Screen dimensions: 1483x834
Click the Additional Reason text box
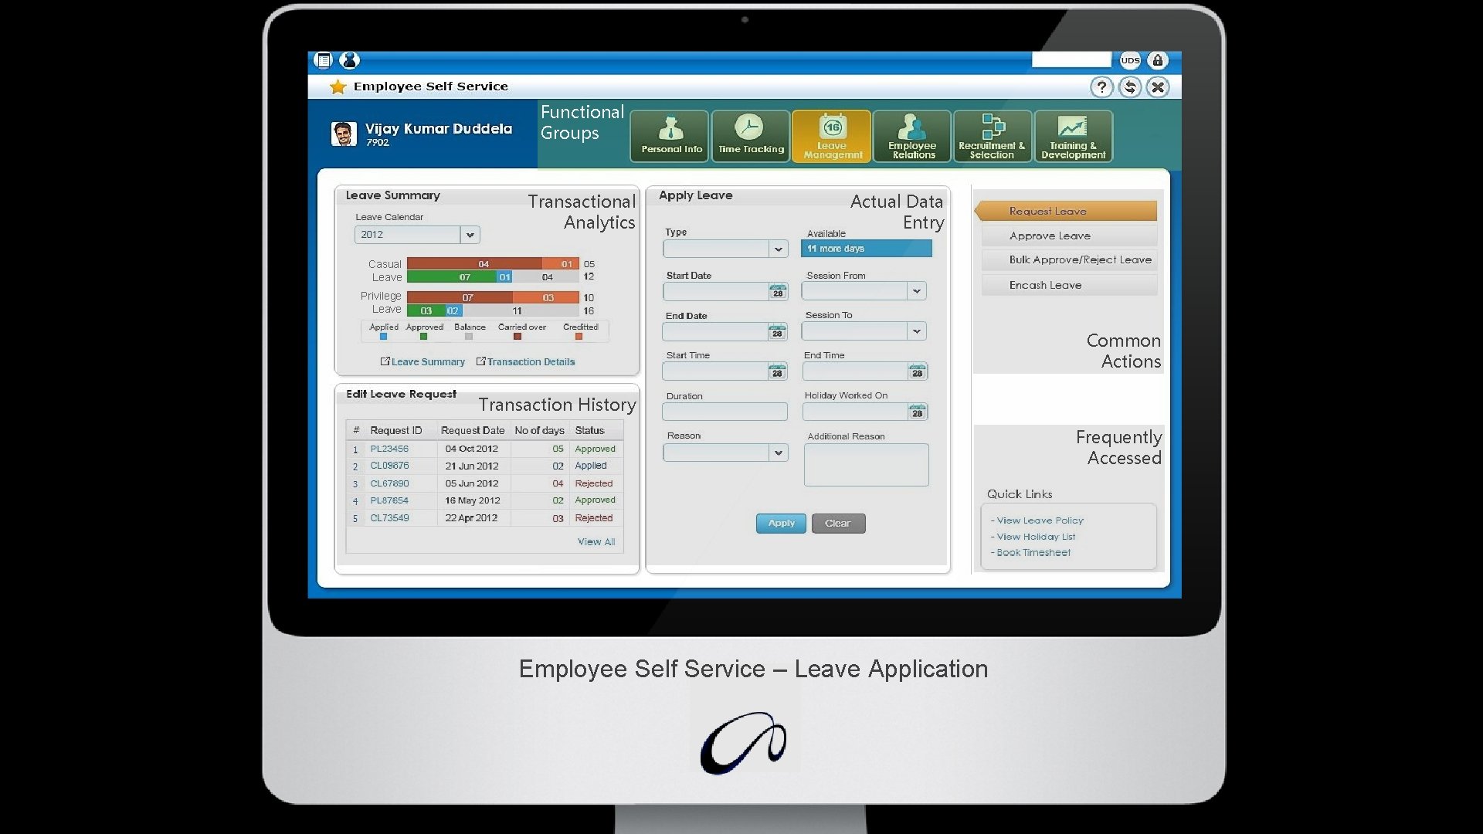[866, 465]
